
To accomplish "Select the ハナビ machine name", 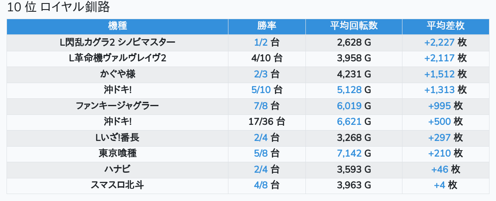I will tap(117, 169).
